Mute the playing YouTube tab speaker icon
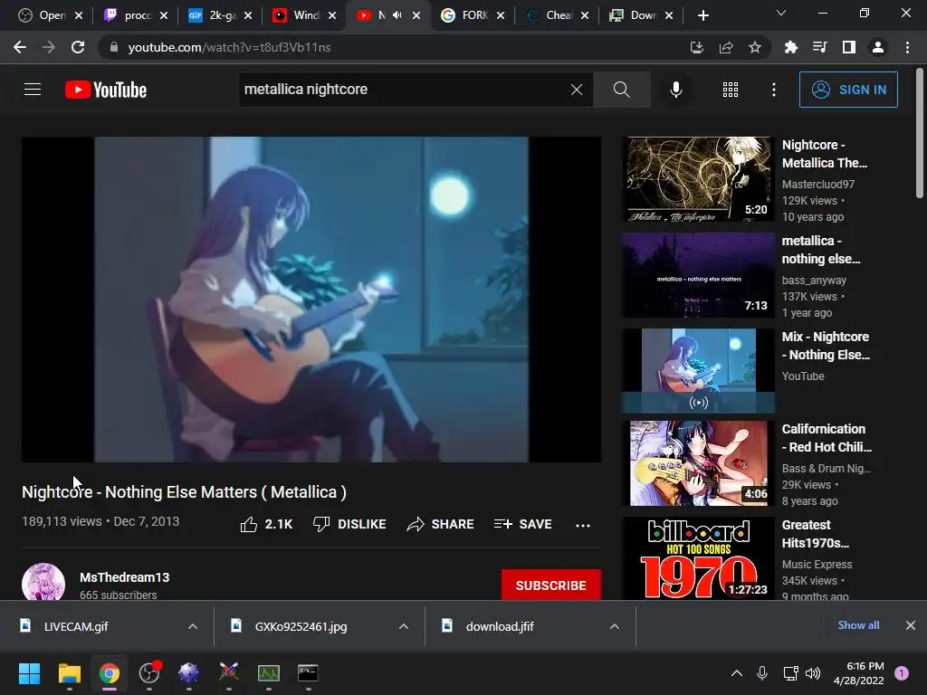The height and width of the screenshot is (695, 927). pos(397,15)
